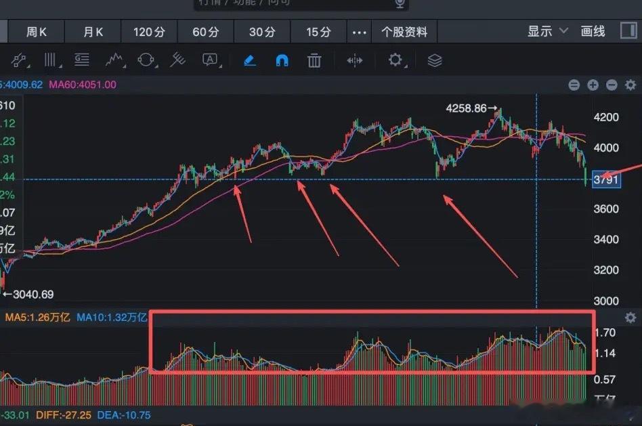This screenshot has height=426, width=642.
Task: Zoom in the chart with the plus icon
Action: 593,85
